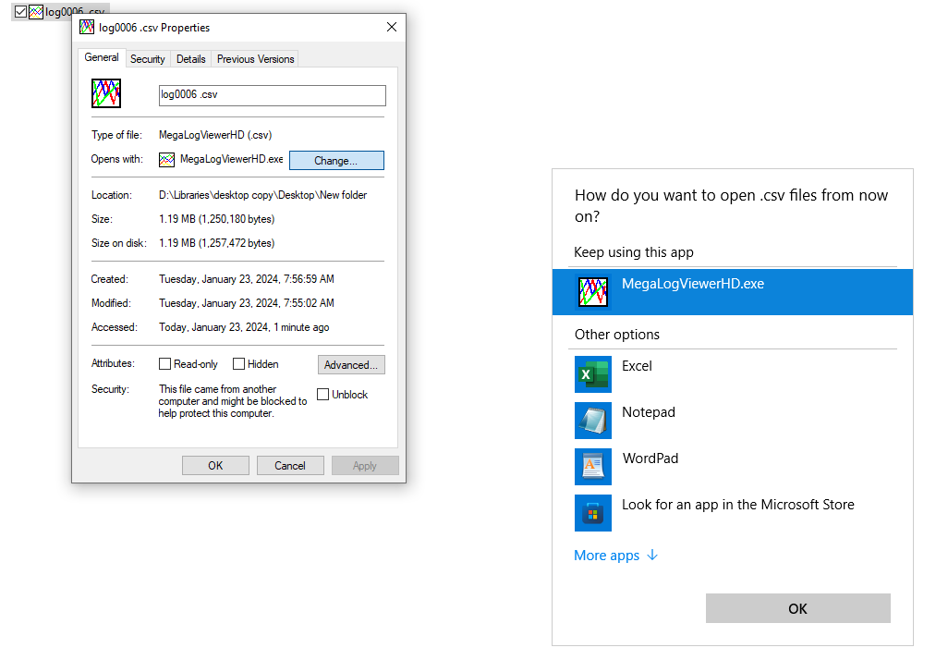The image size is (936, 660).
Task: Open the Advanced... attributes dialog
Action: tap(351, 365)
